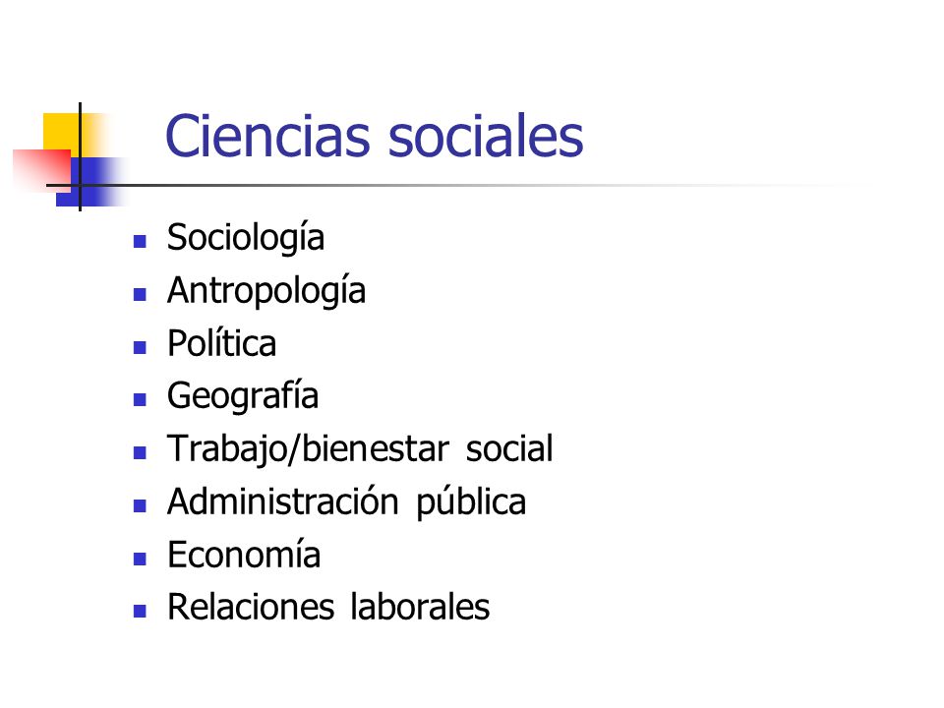Click the blue bullet beside Política
The image size is (944, 708).
140,347
